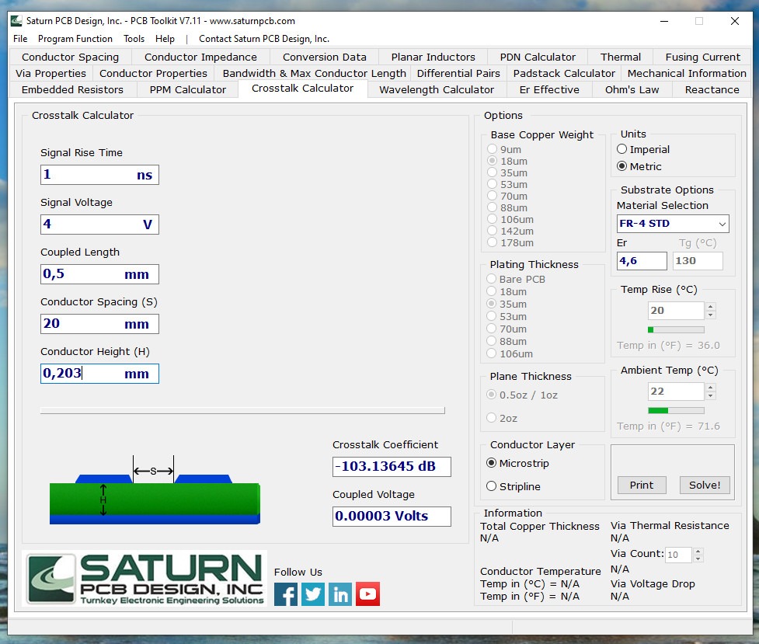Switch to the Er Effective tab
This screenshot has width=759, height=644.
pyautogui.click(x=549, y=89)
